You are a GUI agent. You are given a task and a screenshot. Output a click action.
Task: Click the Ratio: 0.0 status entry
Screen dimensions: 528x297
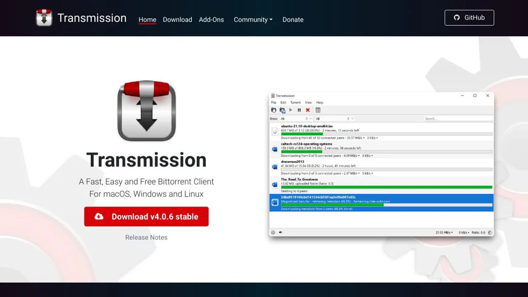coord(478,233)
